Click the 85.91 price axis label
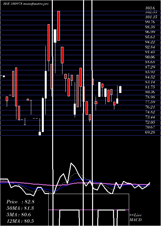 tap(150, 72)
